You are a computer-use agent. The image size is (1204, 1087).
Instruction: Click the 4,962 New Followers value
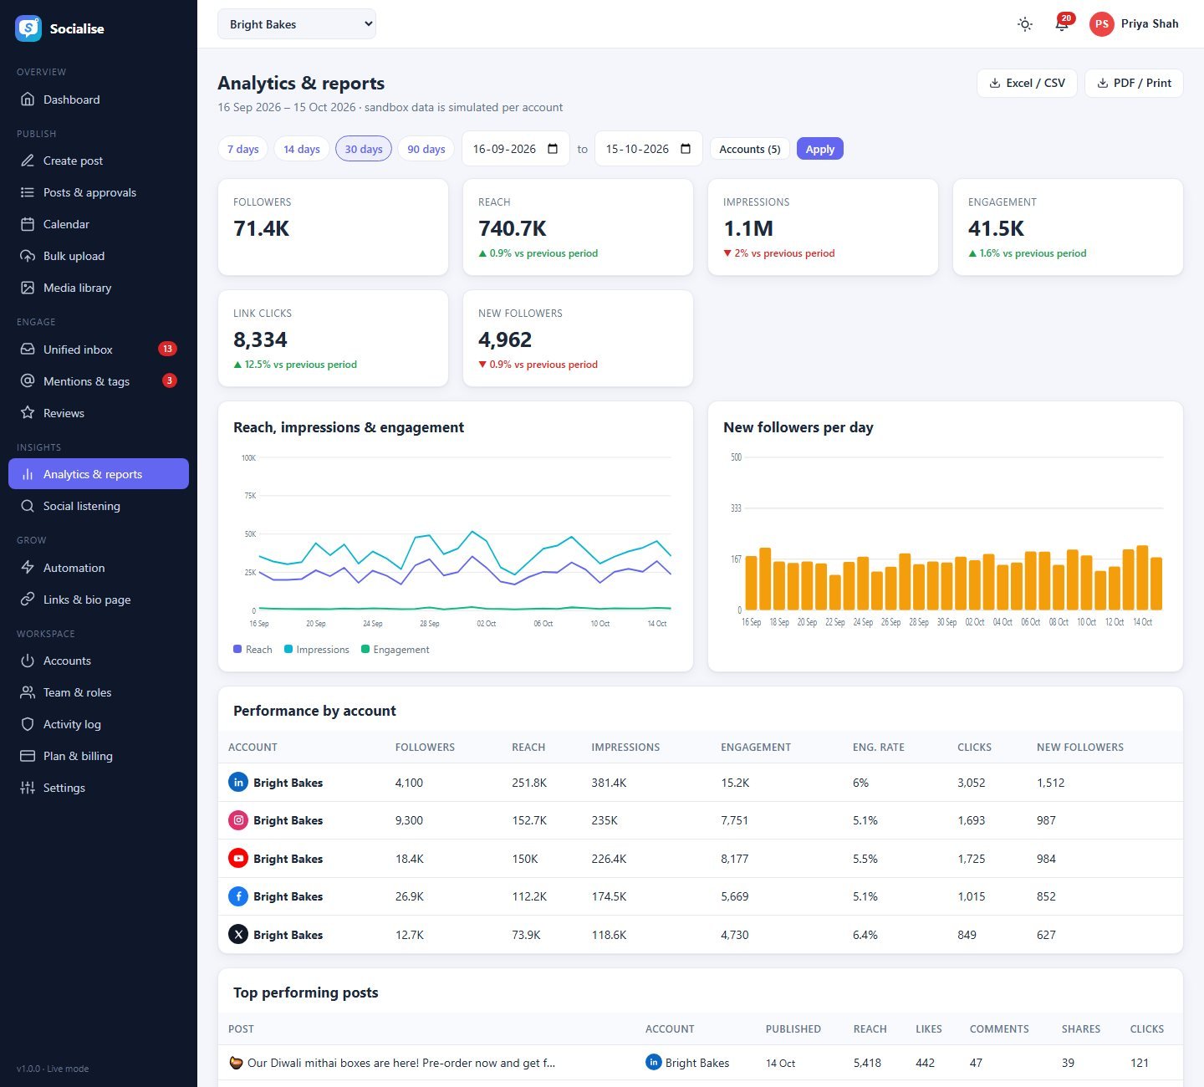[x=505, y=339]
